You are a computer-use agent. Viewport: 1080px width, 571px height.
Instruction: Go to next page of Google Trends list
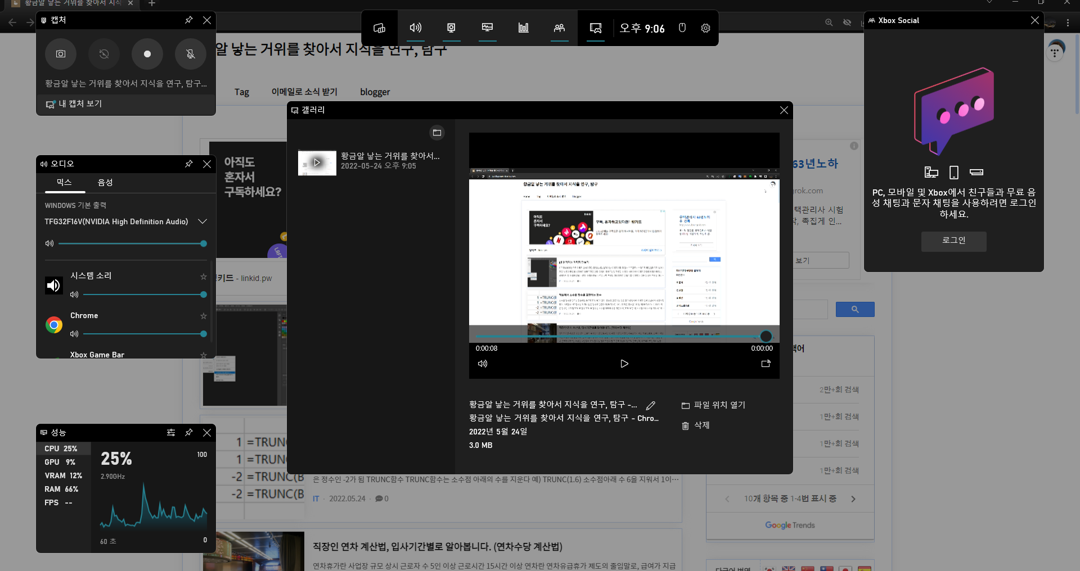point(853,499)
